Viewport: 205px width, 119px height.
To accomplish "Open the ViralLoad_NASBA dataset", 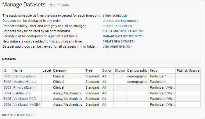I will point(27,104).
